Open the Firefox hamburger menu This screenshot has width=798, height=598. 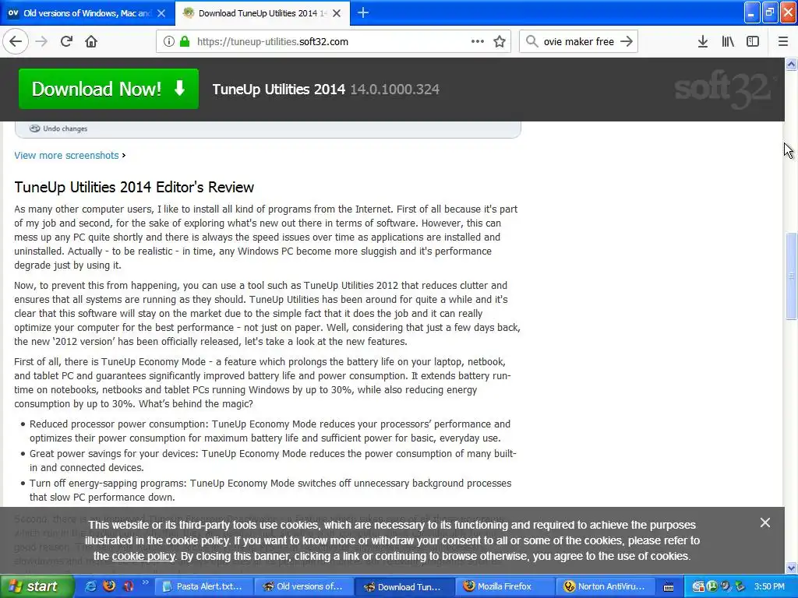pyautogui.click(x=783, y=42)
